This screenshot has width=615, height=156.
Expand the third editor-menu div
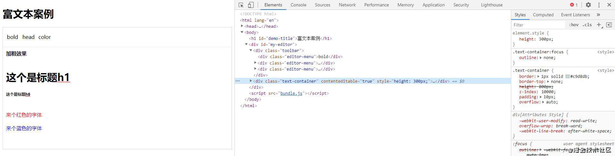tap(255, 69)
